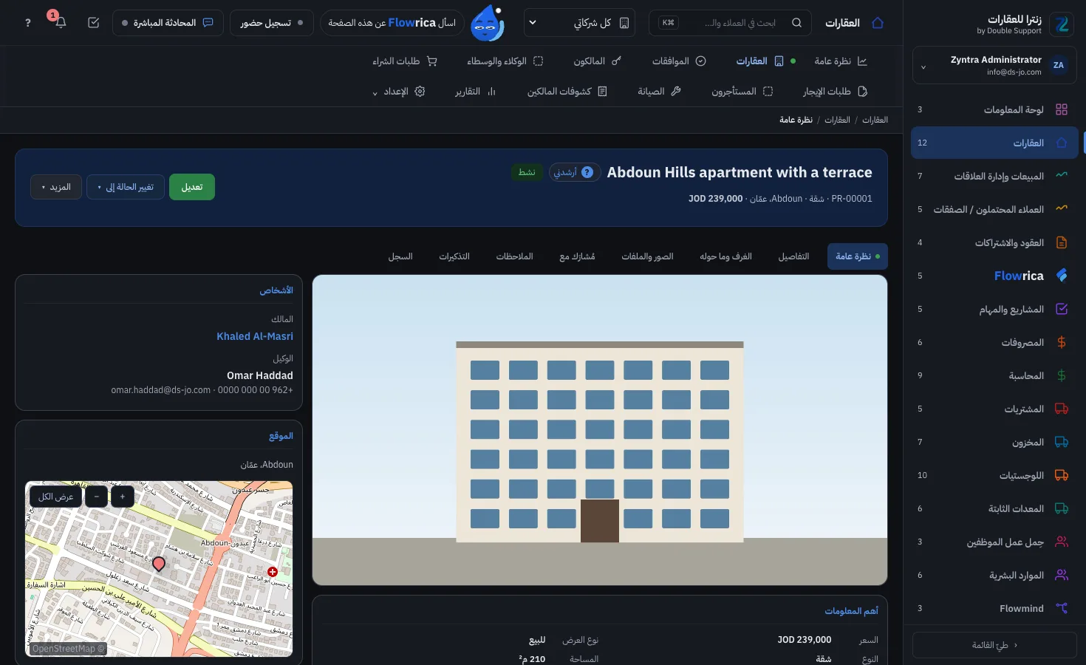The height and width of the screenshot is (665, 1086).
Task: Open Flowmind in the sidebar
Action: 994,608
